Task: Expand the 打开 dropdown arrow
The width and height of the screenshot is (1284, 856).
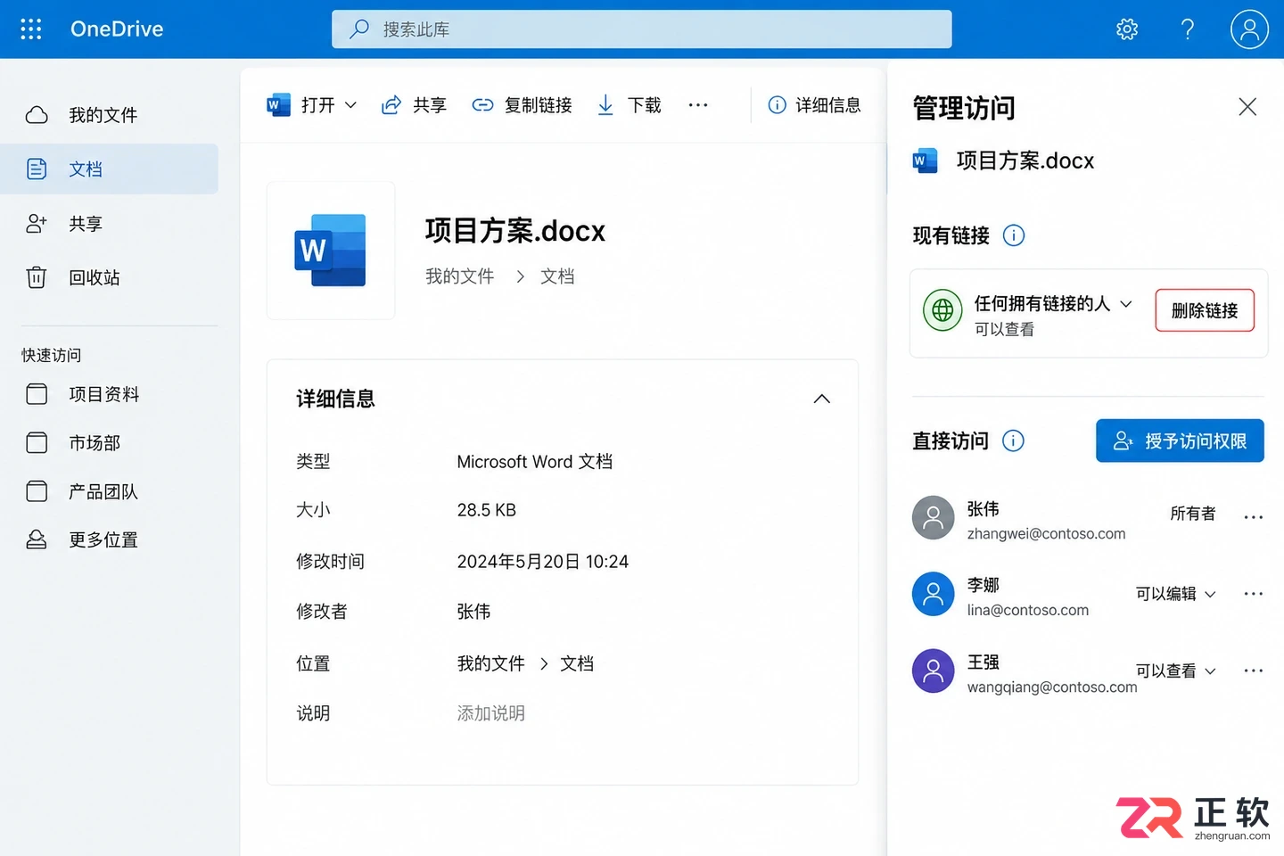Action: 350,105
